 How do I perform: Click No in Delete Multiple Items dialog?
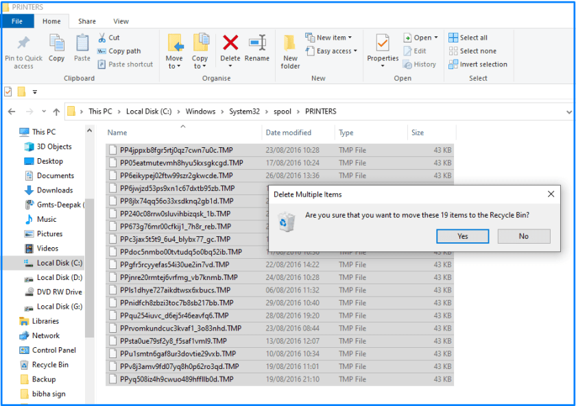point(524,236)
